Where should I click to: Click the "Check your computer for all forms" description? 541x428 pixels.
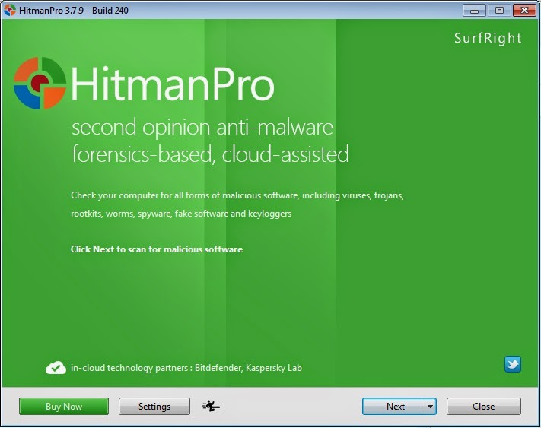[x=237, y=195]
